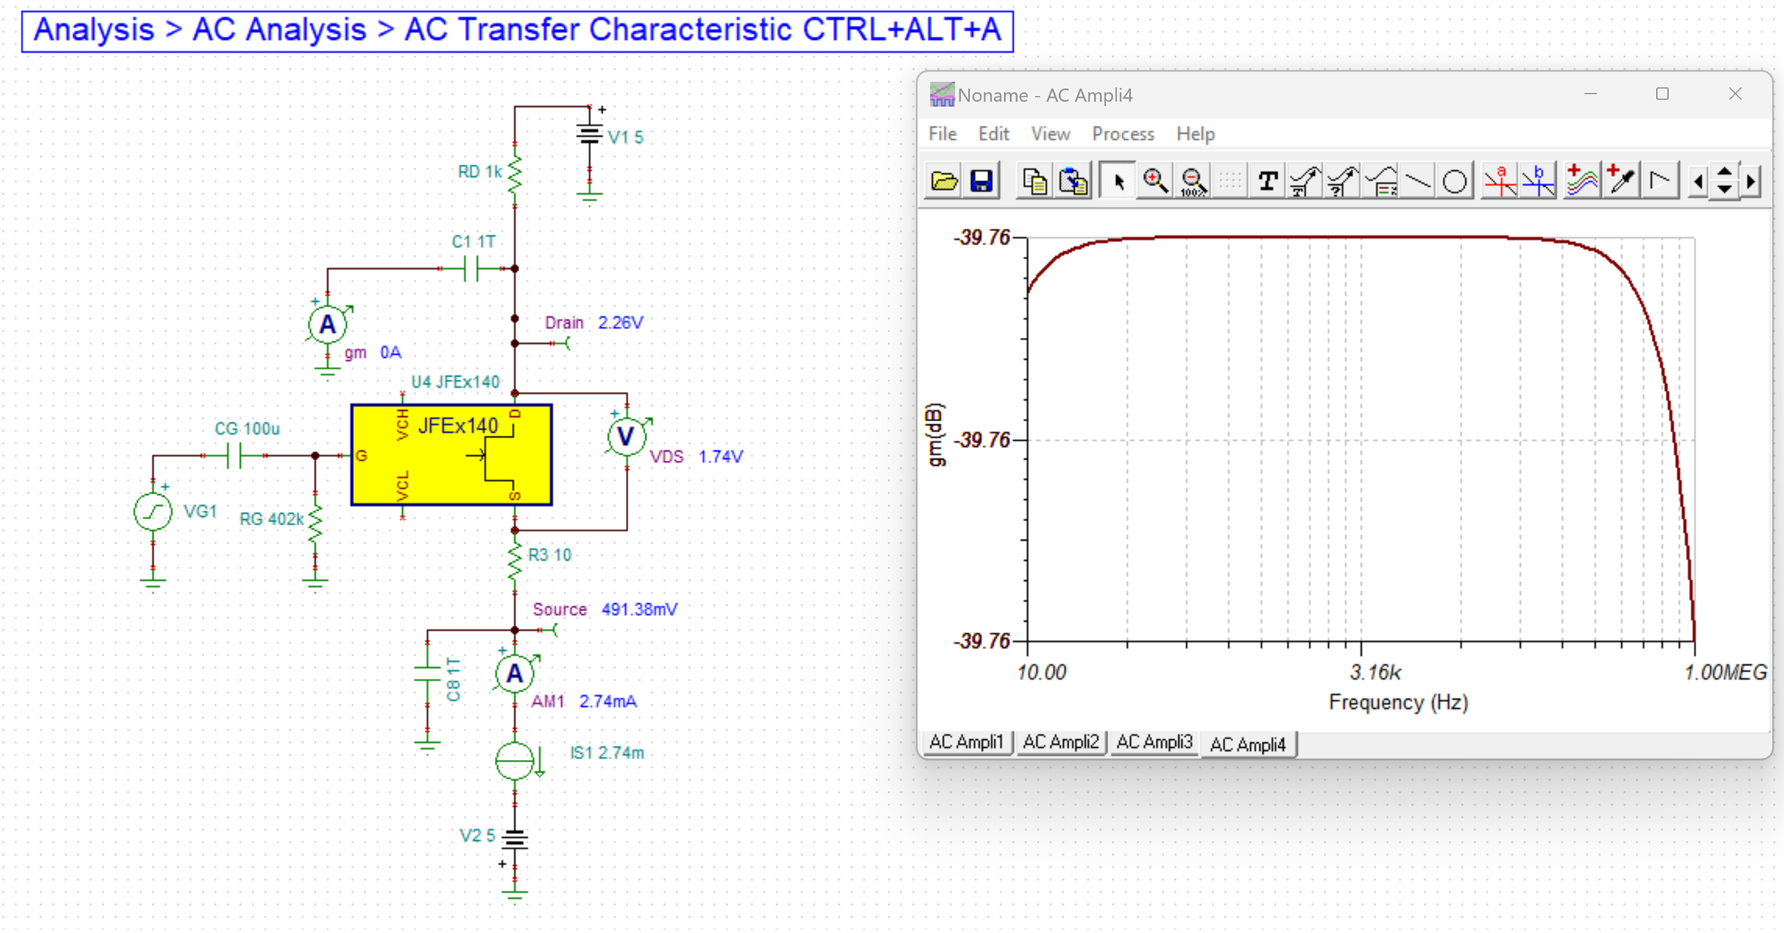The image size is (1784, 933).
Task: Click the Frequency (Hz) axis label
Action: point(1398,703)
